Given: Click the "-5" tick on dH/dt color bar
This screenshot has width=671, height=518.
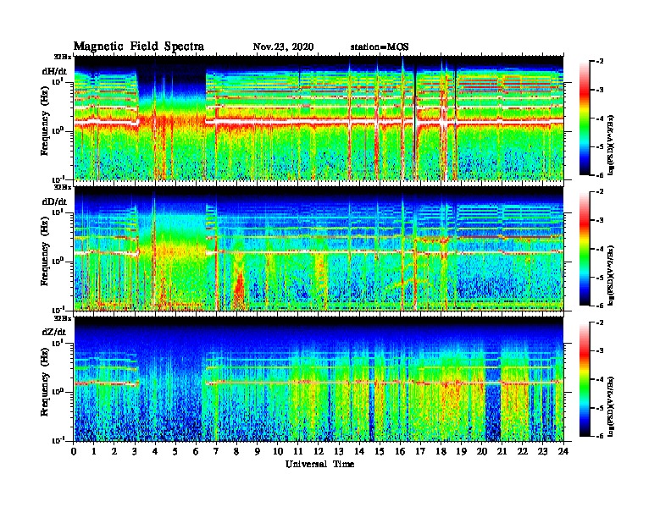Looking at the screenshot, I should click(601, 146).
